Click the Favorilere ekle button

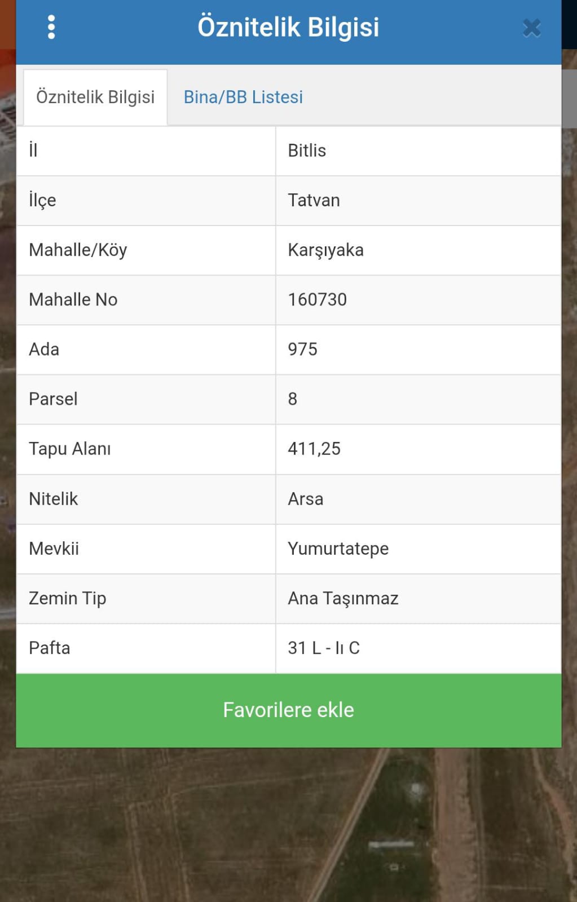point(289,710)
